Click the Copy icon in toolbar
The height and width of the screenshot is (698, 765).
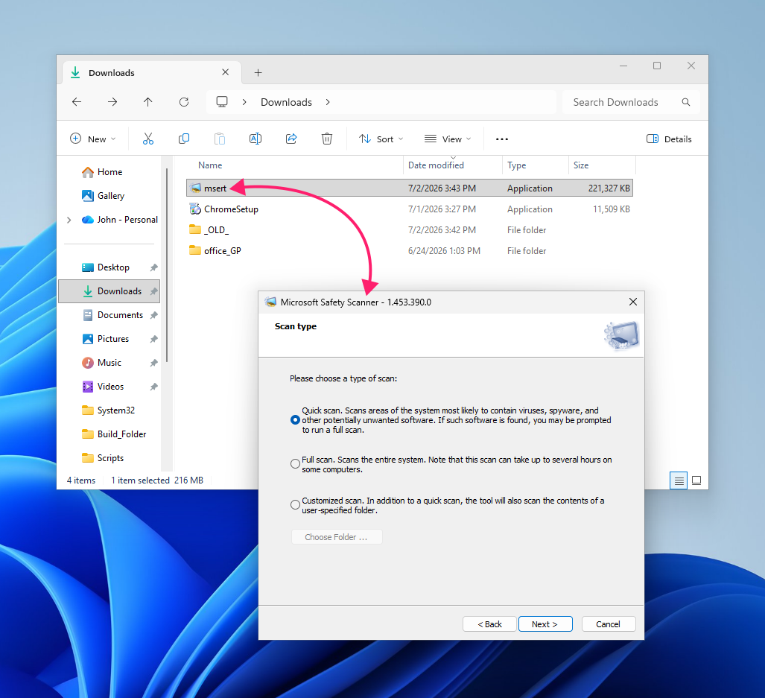click(x=184, y=139)
